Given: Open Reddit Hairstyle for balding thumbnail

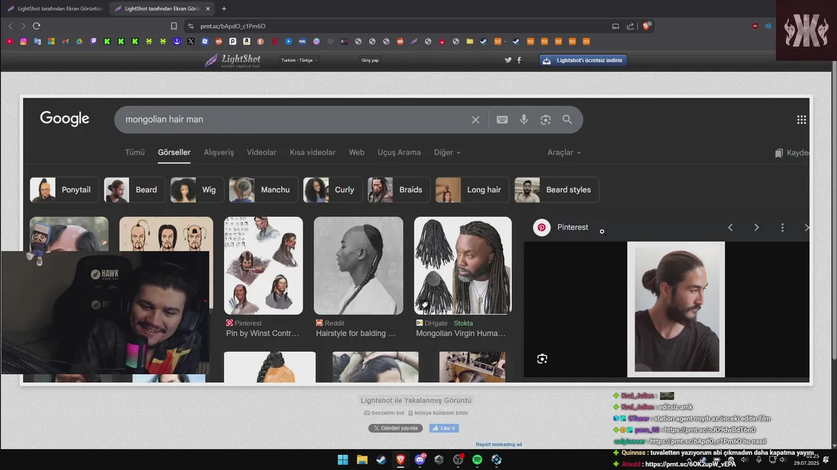Looking at the screenshot, I should click(358, 266).
